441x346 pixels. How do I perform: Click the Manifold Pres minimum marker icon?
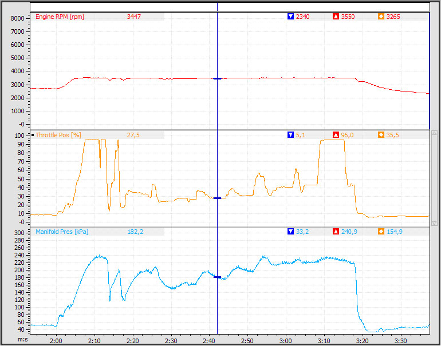pyautogui.click(x=290, y=232)
